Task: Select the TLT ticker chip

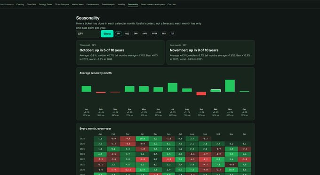Action: (x=172, y=33)
